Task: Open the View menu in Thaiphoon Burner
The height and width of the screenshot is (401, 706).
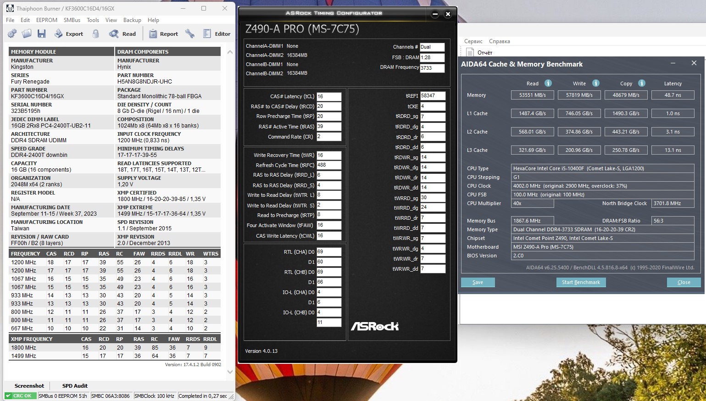Action: [x=111, y=20]
